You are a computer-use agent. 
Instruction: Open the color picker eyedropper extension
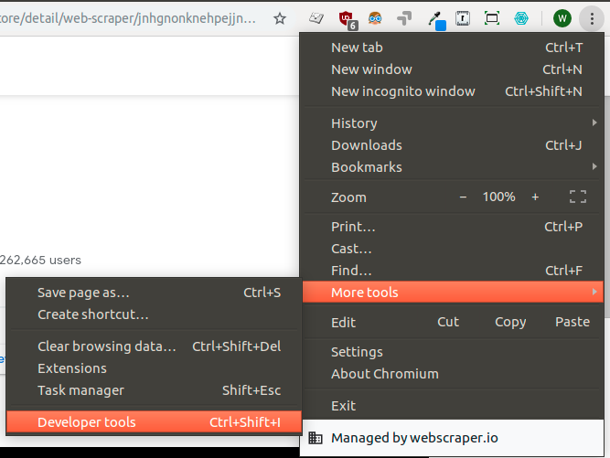[436, 20]
